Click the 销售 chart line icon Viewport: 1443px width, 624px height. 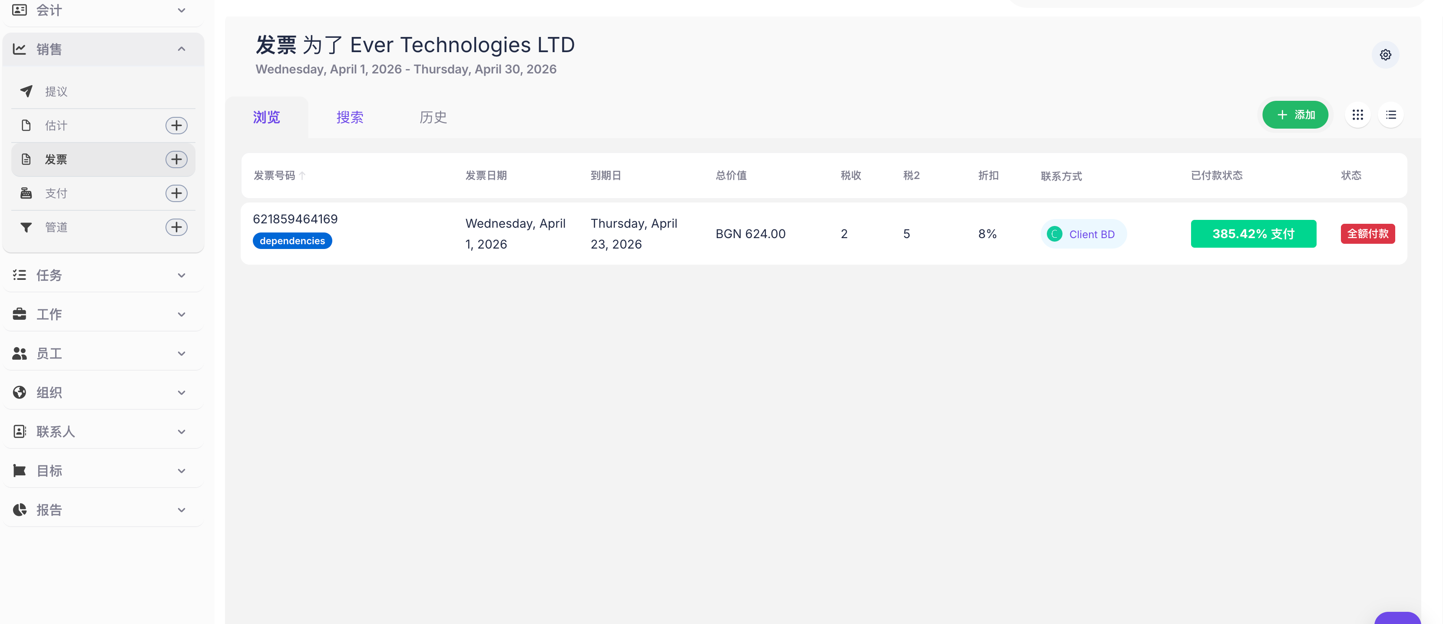20,49
